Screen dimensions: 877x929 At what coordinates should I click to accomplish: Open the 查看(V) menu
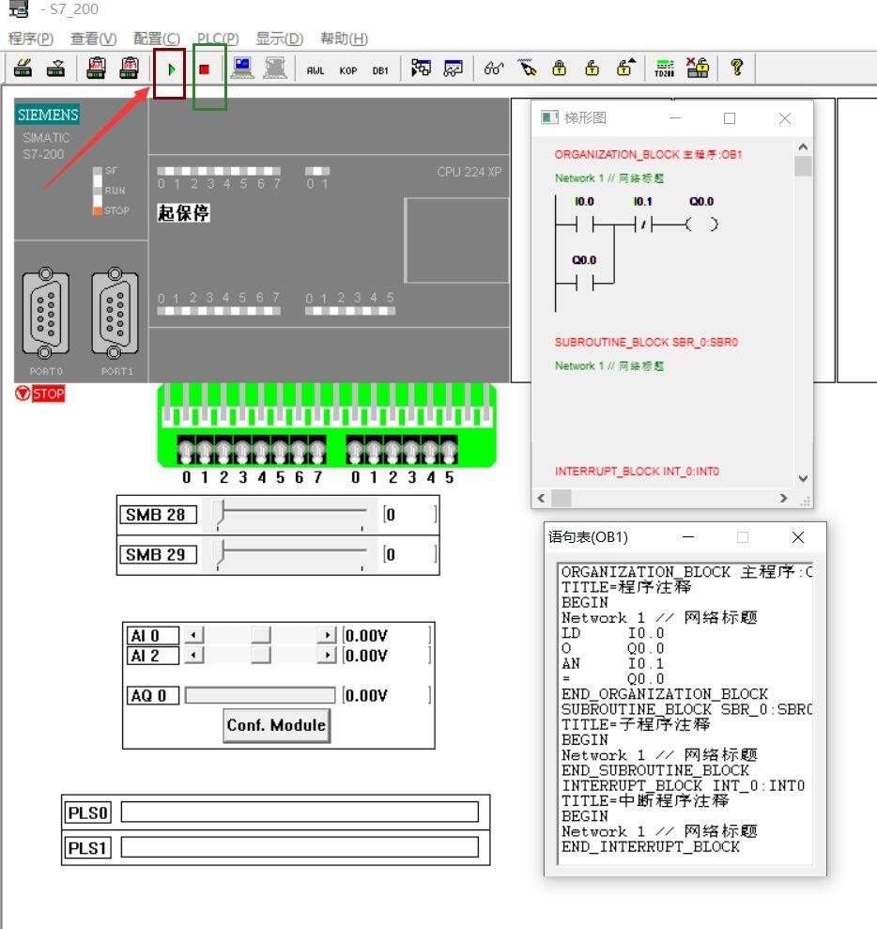(94, 39)
